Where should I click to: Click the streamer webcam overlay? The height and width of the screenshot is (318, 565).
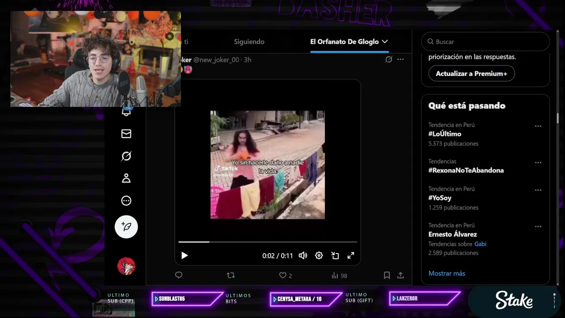click(95, 59)
